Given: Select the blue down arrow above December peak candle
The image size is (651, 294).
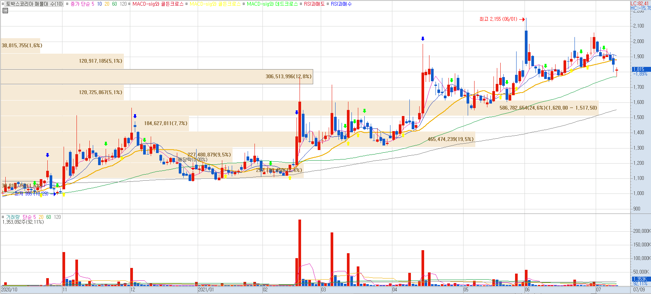Looking at the screenshot, I should click(x=135, y=116).
